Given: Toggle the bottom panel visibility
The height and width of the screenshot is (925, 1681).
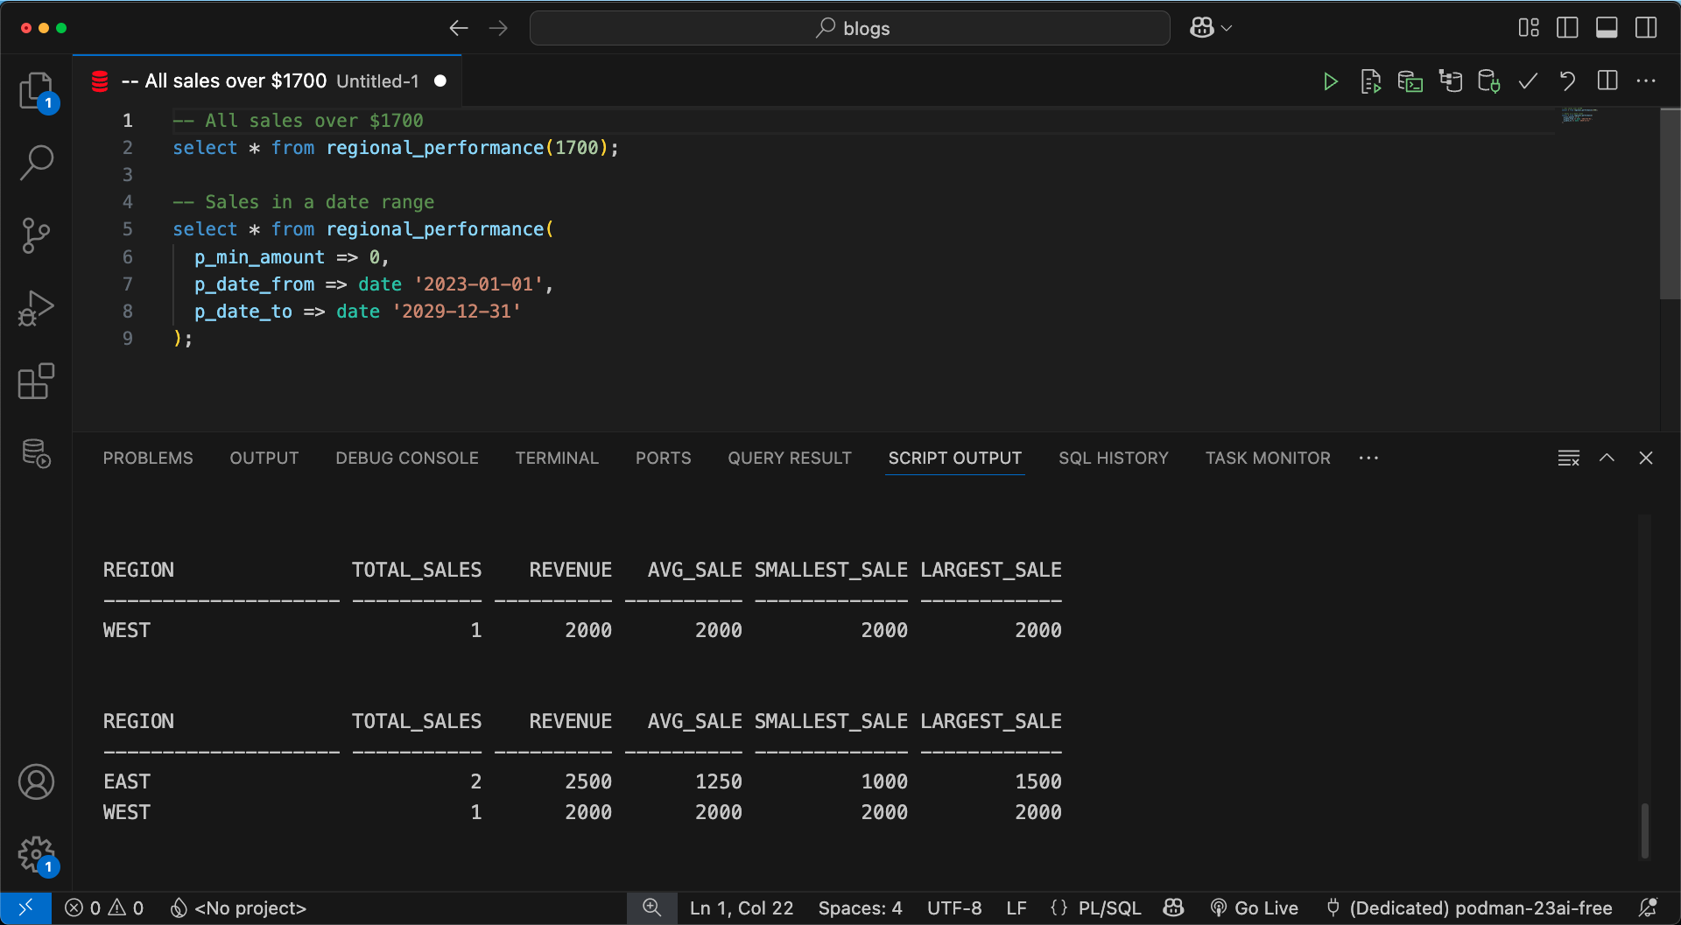Looking at the screenshot, I should pyautogui.click(x=1607, y=28).
